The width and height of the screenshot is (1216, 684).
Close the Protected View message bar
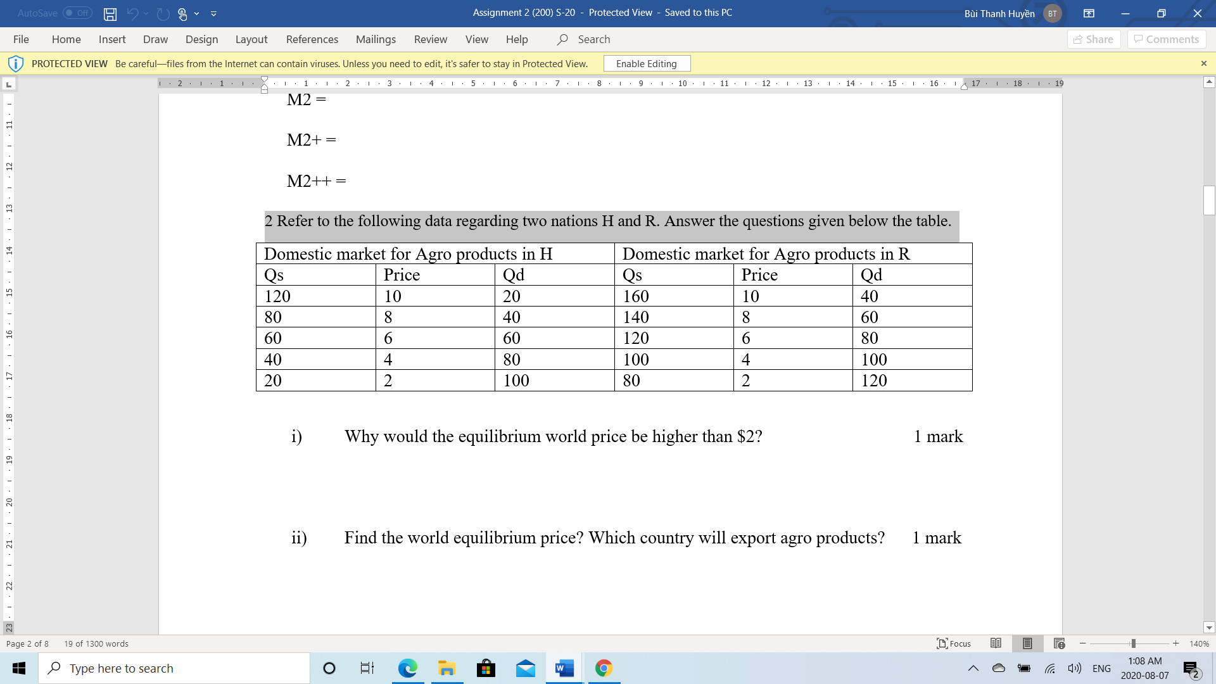tap(1204, 63)
